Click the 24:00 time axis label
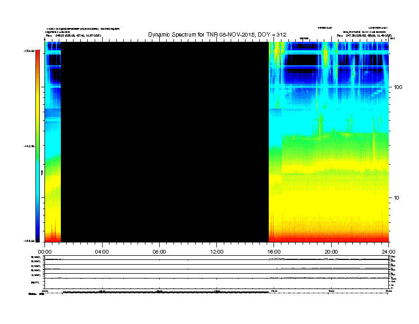This screenshot has width=419, height=324. pos(388,252)
